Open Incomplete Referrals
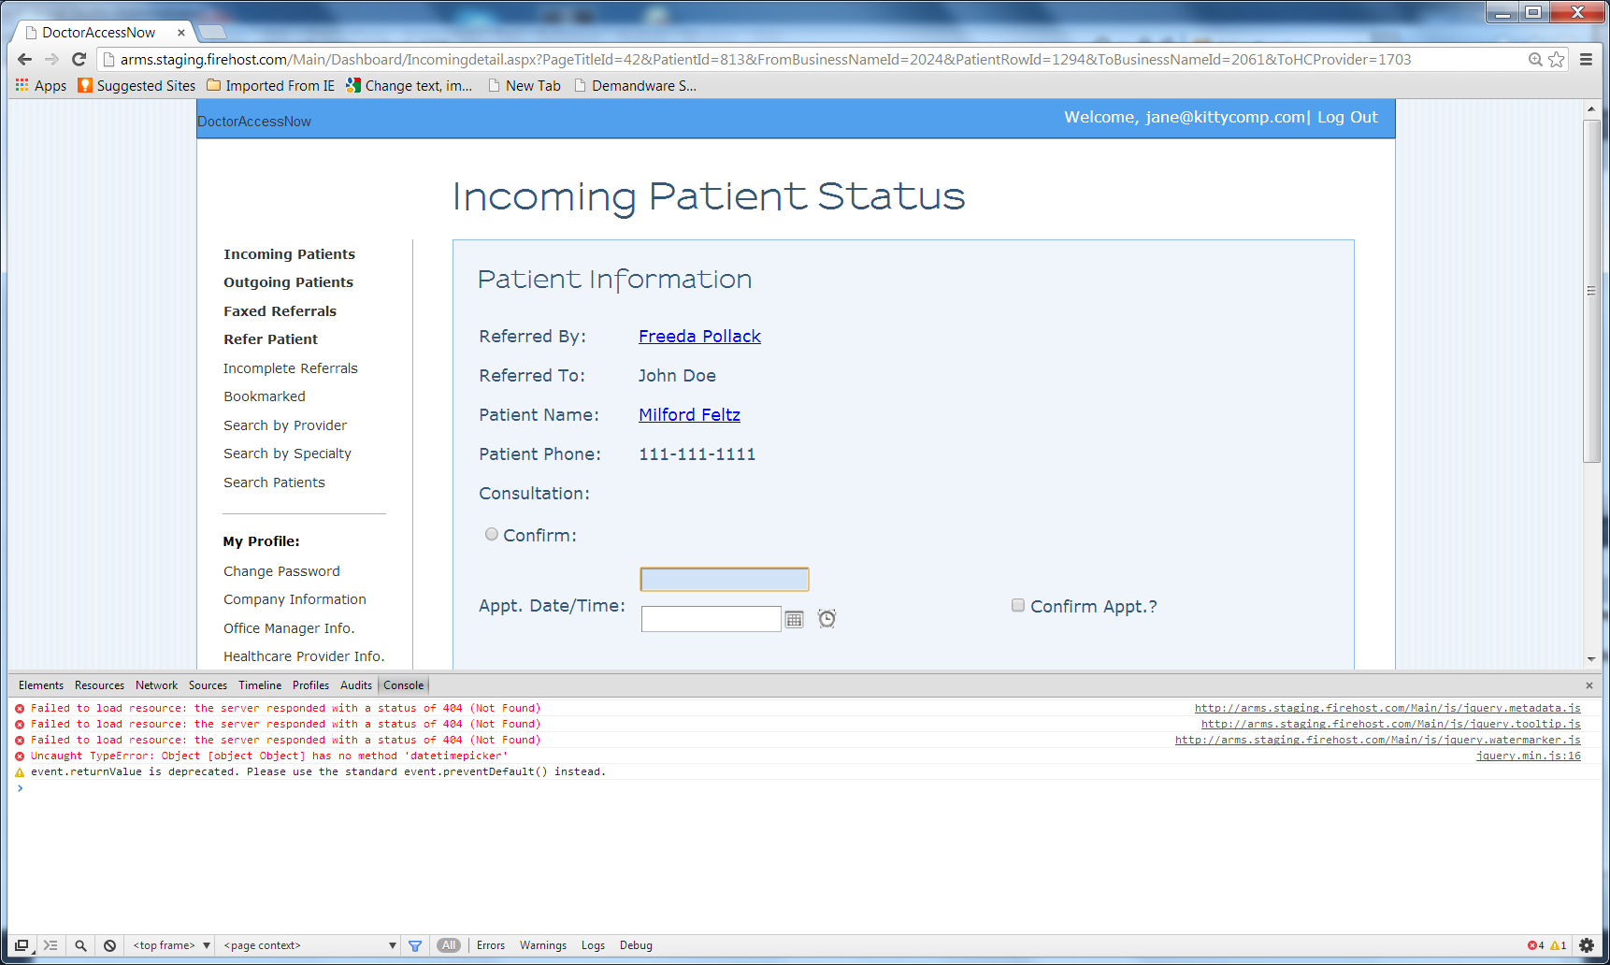 click(290, 368)
